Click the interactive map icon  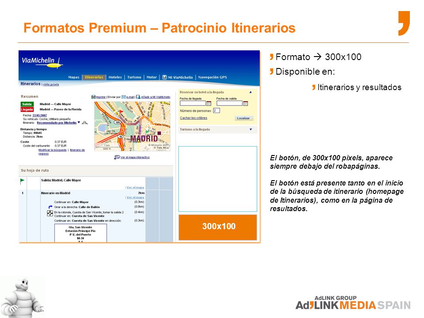117,157
